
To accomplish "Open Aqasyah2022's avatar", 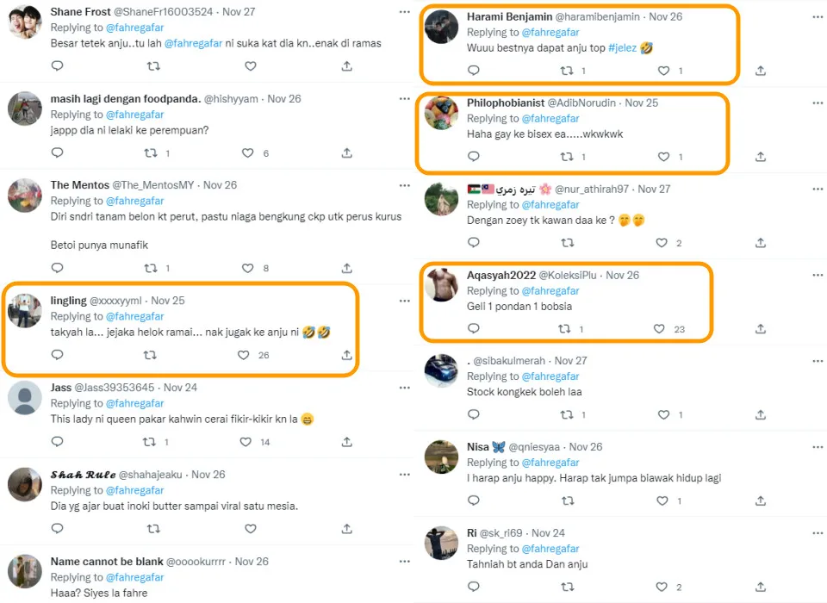I will tap(442, 285).
